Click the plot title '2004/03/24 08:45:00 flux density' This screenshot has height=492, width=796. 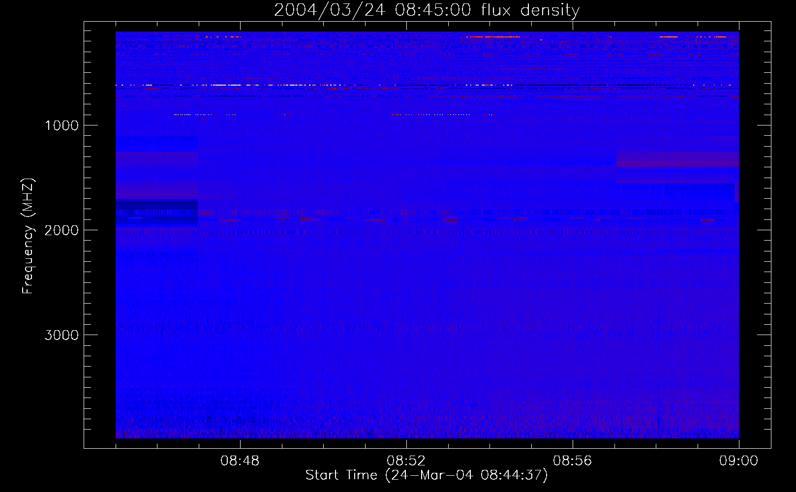pos(427,11)
